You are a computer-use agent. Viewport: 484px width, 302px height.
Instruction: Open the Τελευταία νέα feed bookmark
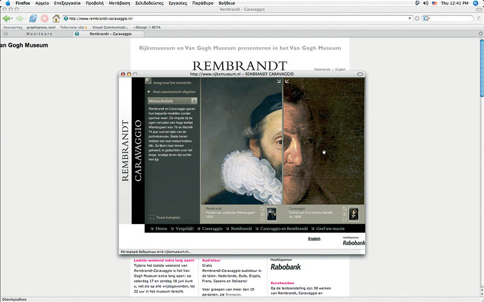[x=73, y=27]
